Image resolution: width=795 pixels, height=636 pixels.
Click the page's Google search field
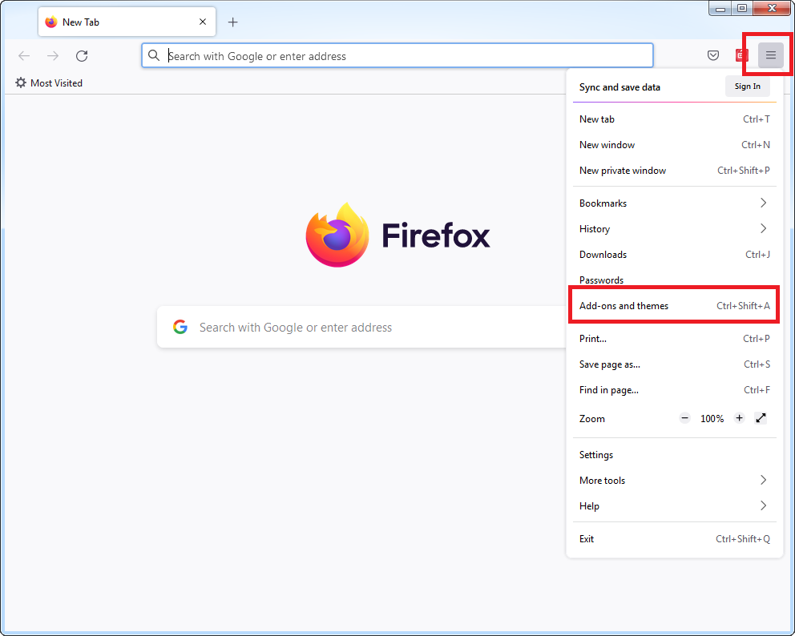coord(361,327)
